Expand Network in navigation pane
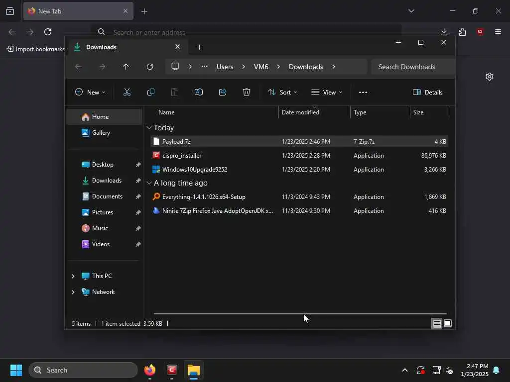The image size is (510, 382). pyautogui.click(x=73, y=292)
